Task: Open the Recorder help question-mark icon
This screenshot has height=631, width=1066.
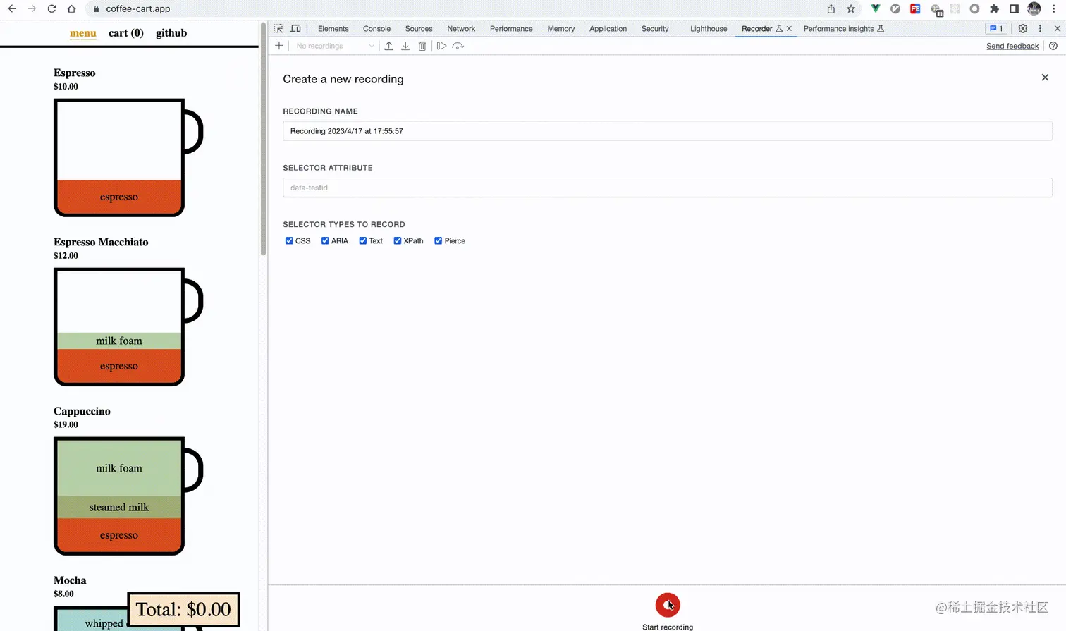Action: (x=1053, y=46)
